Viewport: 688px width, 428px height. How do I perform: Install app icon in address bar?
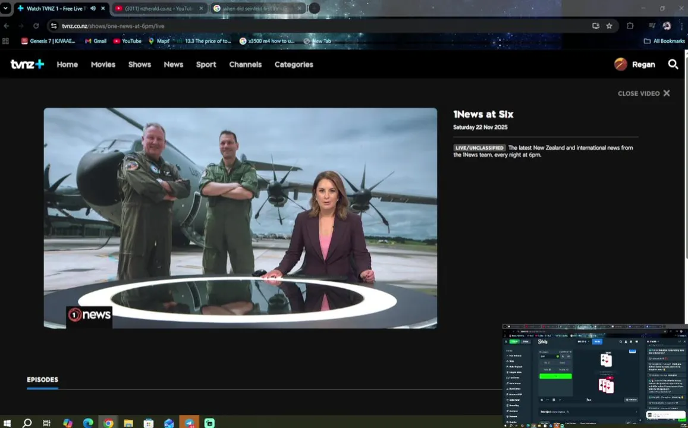(595, 26)
